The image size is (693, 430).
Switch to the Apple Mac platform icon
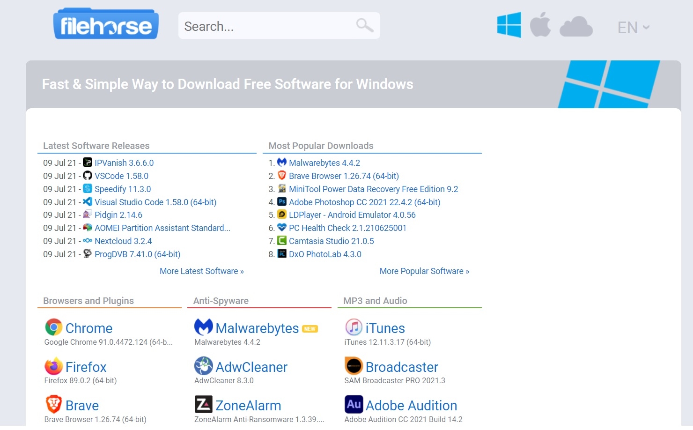point(540,25)
